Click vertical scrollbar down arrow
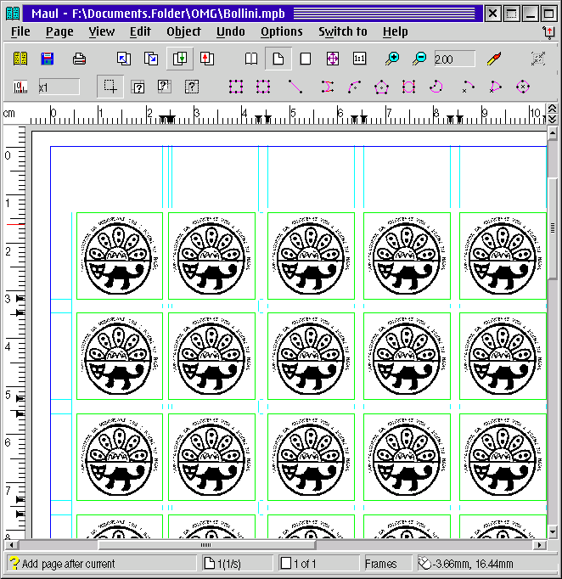The width and height of the screenshot is (562, 579). (553, 531)
